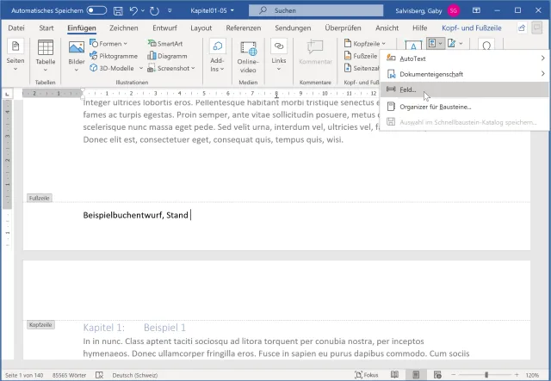Click the Seitenzahl ribbon button

[x=362, y=68]
